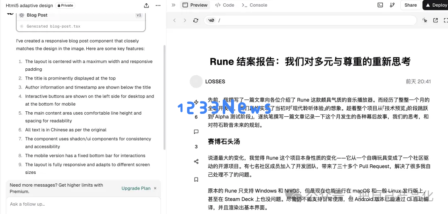Click the Share button
This screenshot has width=448, height=214.
[410, 5]
